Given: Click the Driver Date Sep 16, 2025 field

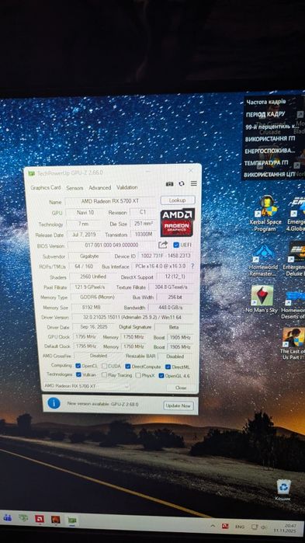Looking at the screenshot, I should click(x=94, y=327).
